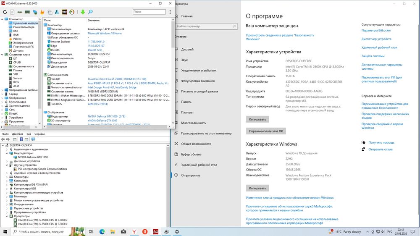Go to Главная in Settings sidebar

187,16
